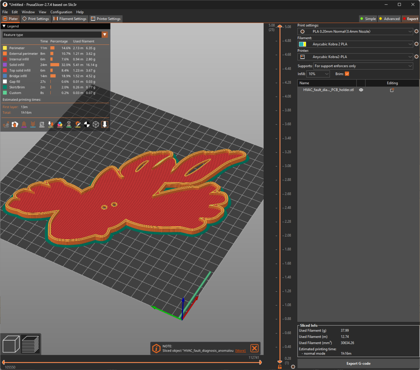Toggle the hourglass pause prints icon
Screen dimensions: 420x370
pos(69,125)
